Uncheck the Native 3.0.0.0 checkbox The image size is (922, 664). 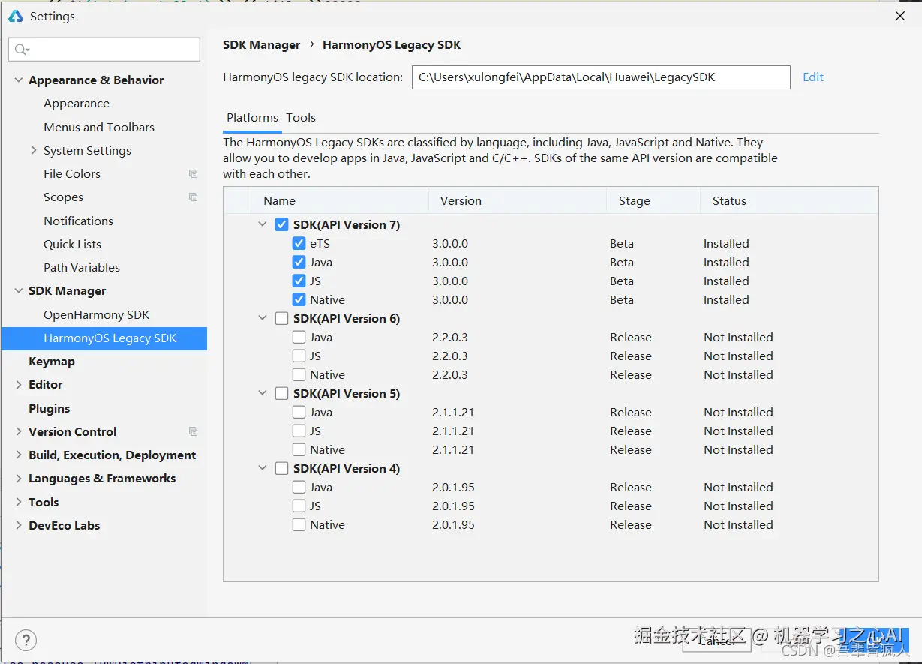click(x=299, y=299)
